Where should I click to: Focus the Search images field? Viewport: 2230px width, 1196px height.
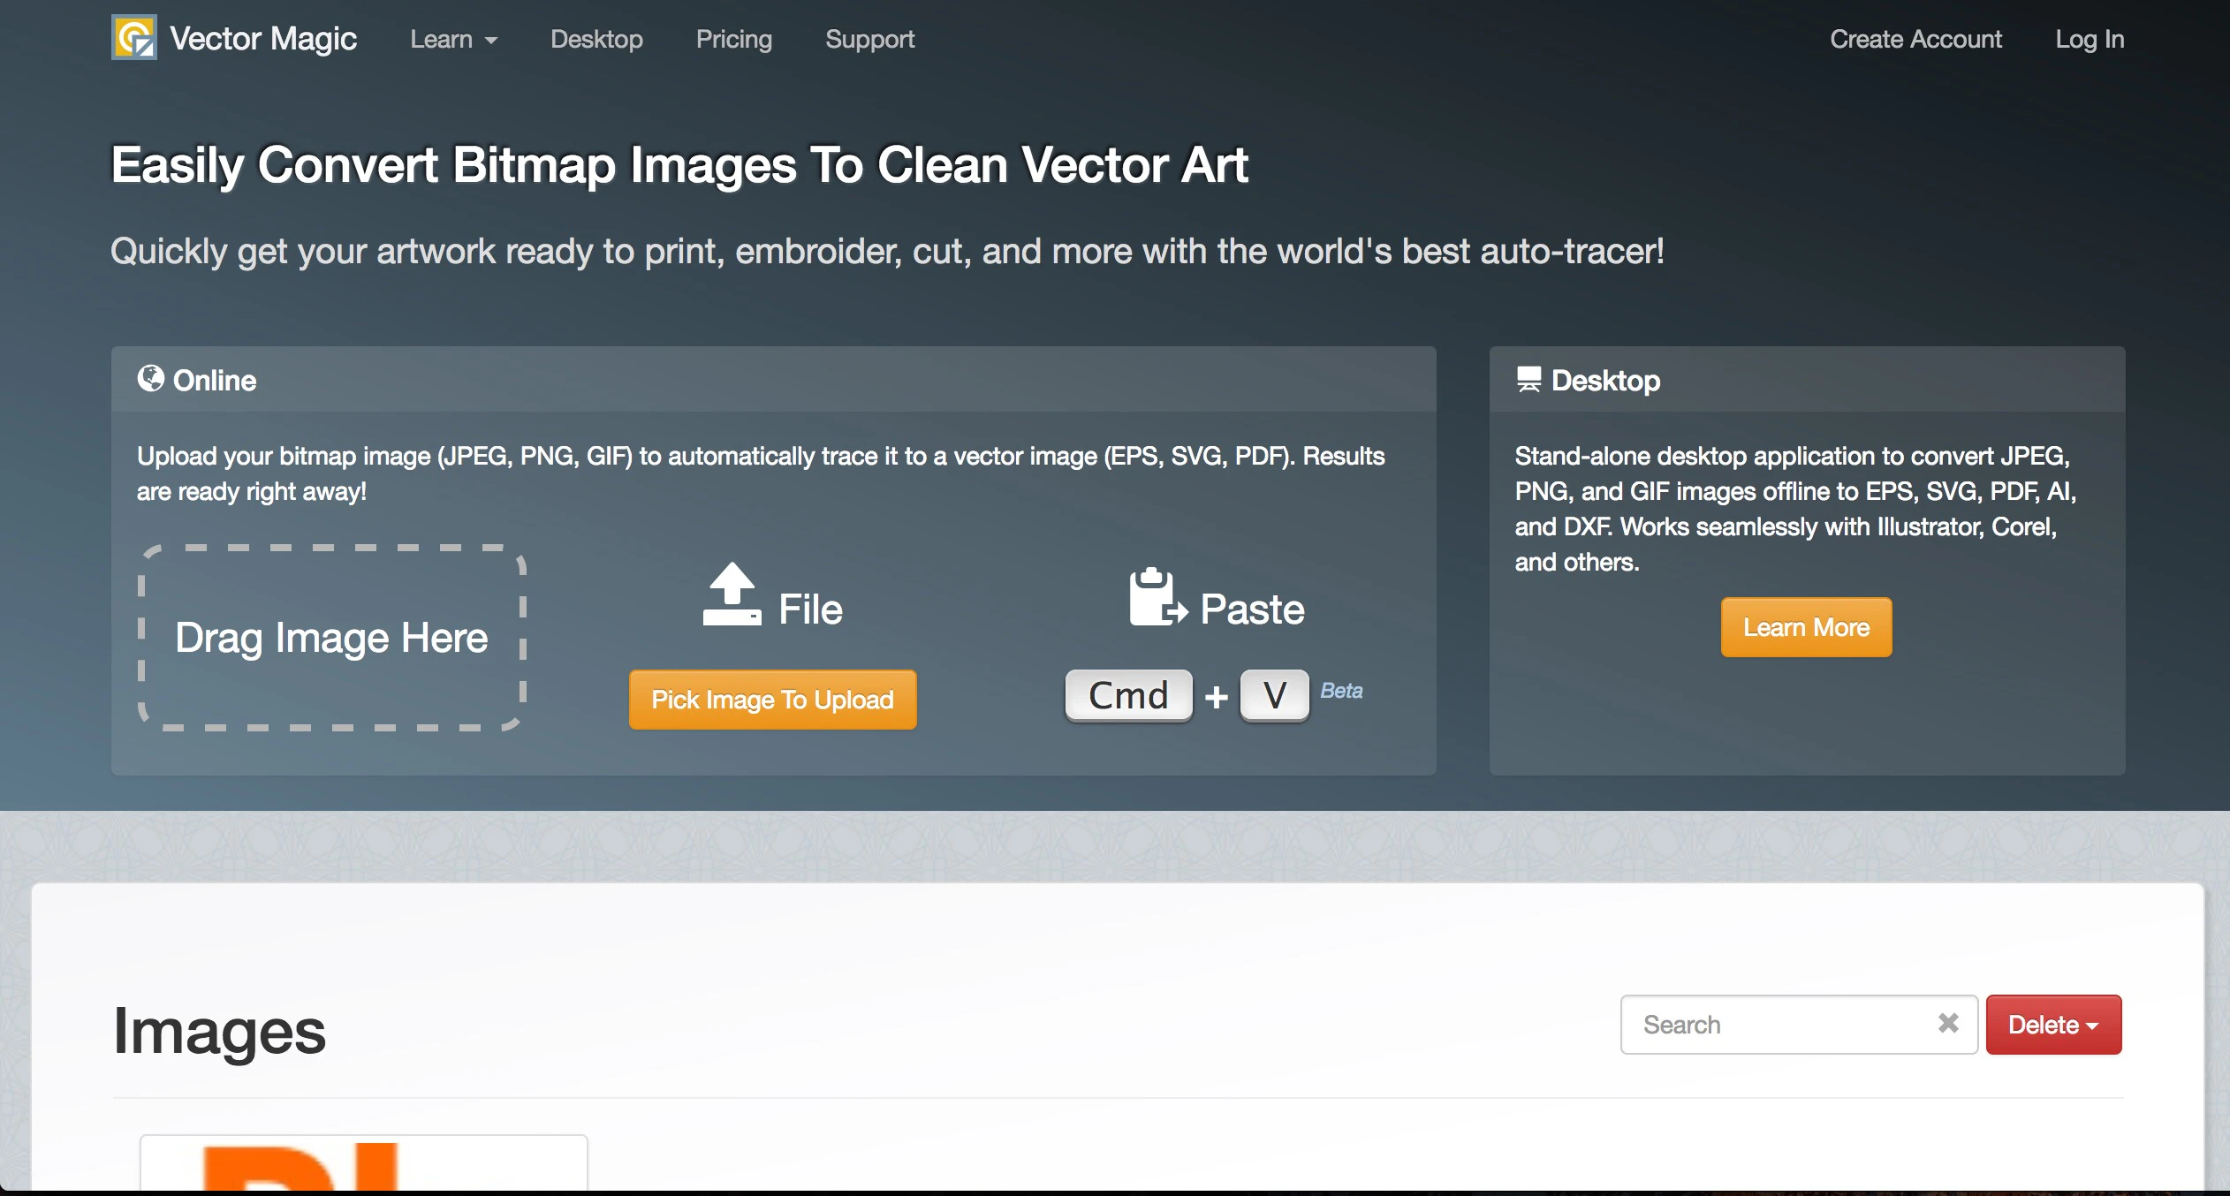click(1776, 1025)
